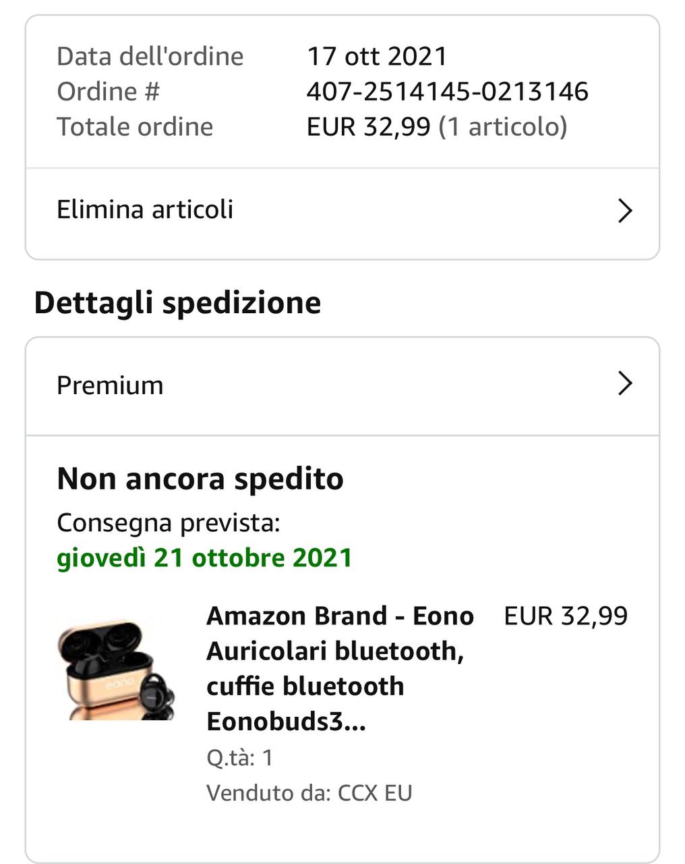Click the Ordine # label
Image resolution: width=685 pixels, height=864 pixels.
(x=108, y=91)
